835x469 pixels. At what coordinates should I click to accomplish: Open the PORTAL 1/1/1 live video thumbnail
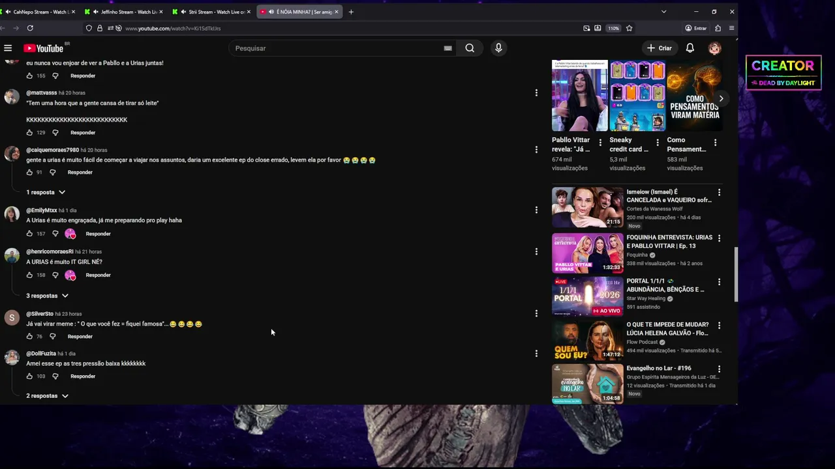click(x=588, y=296)
